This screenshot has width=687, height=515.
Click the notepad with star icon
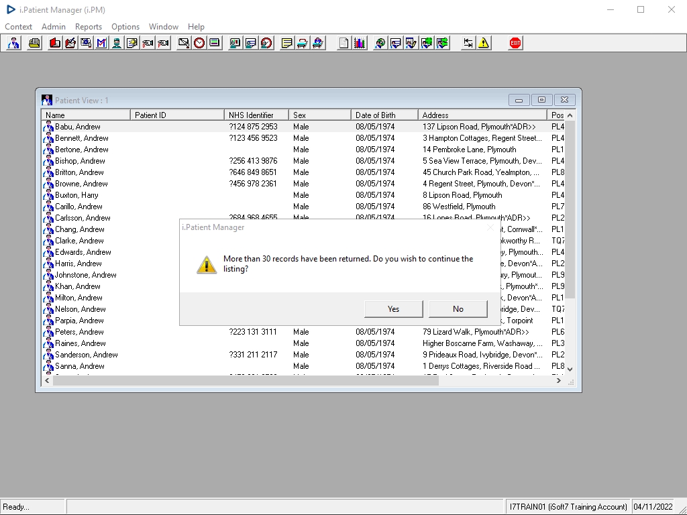click(x=132, y=43)
